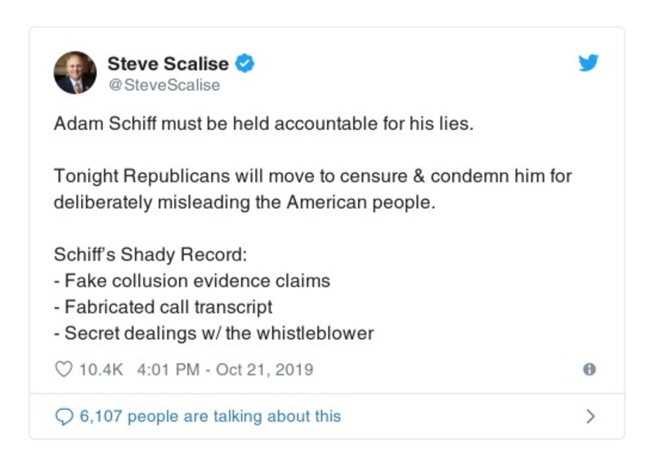Click the Twitter bird logo
This screenshot has height=467, width=654.
tap(589, 63)
